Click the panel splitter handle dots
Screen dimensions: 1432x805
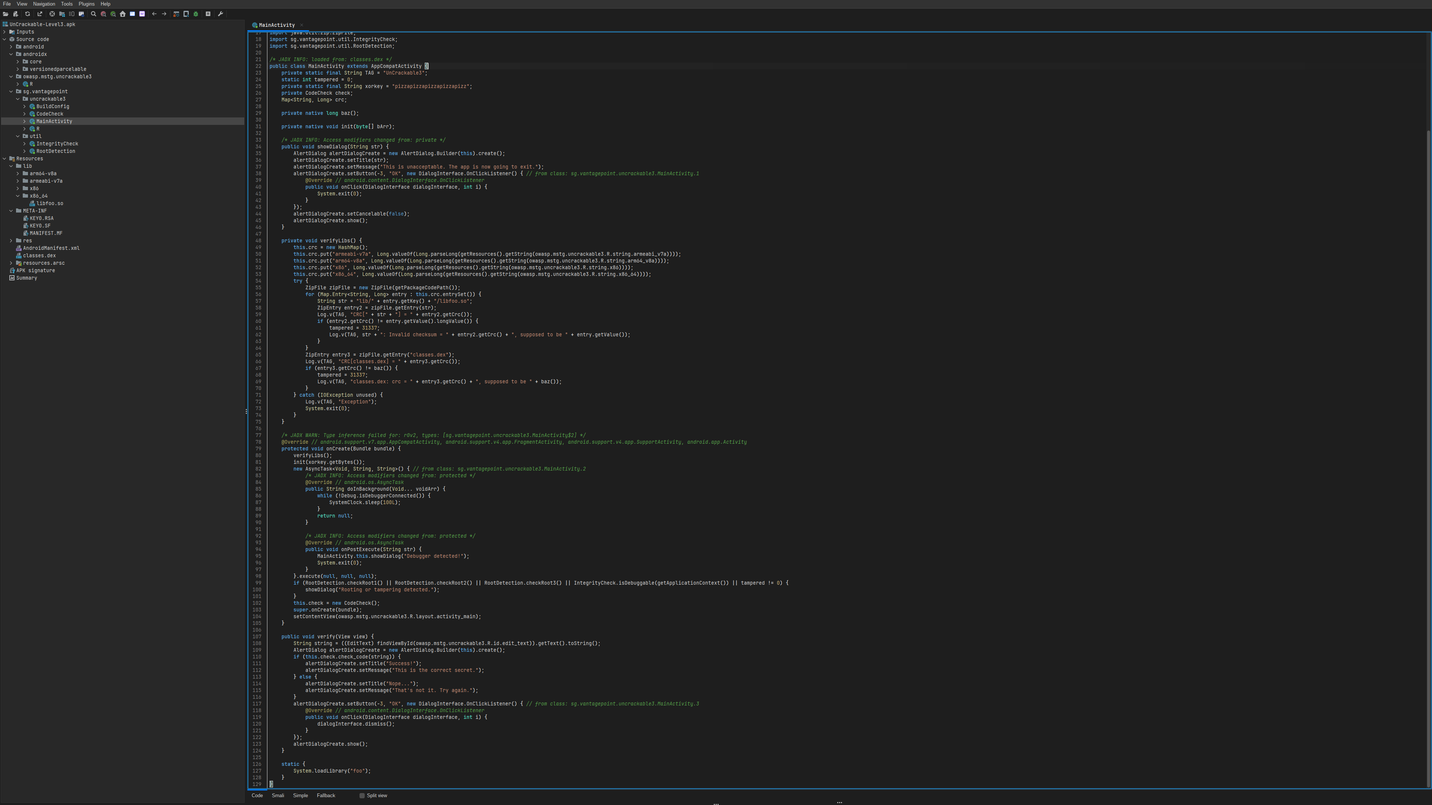[246, 411]
